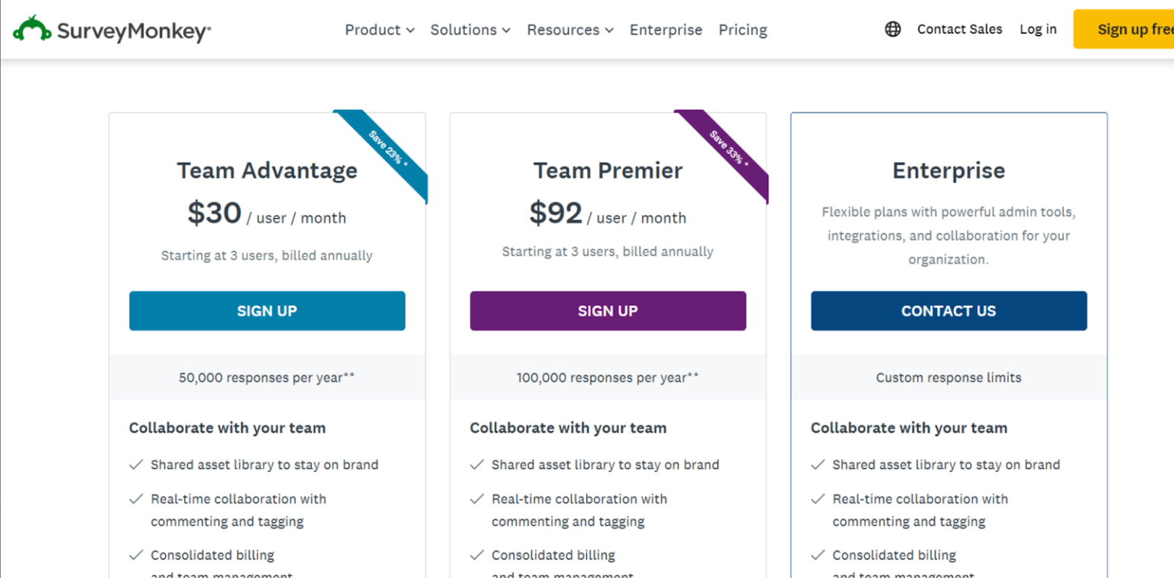Click the Log in link
The height and width of the screenshot is (578, 1174).
(x=1038, y=30)
